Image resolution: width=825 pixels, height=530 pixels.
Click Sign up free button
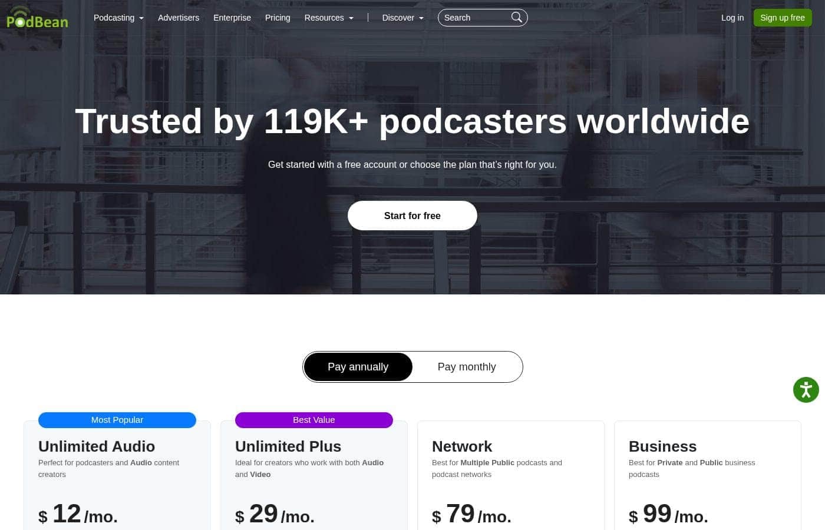tap(783, 18)
